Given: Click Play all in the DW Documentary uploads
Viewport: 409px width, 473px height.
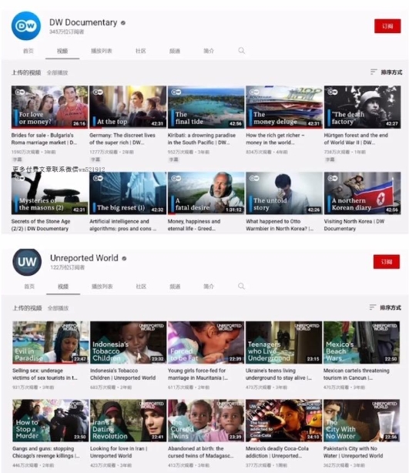Looking at the screenshot, I should coord(57,72).
